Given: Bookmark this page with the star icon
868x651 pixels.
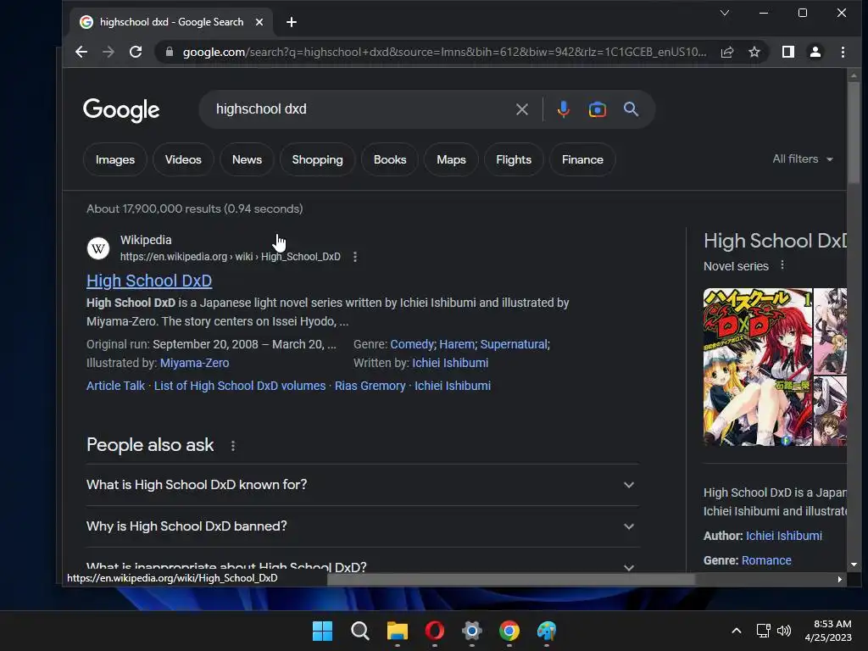Looking at the screenshot, I should pyautogui.click(x=754, y=52).
